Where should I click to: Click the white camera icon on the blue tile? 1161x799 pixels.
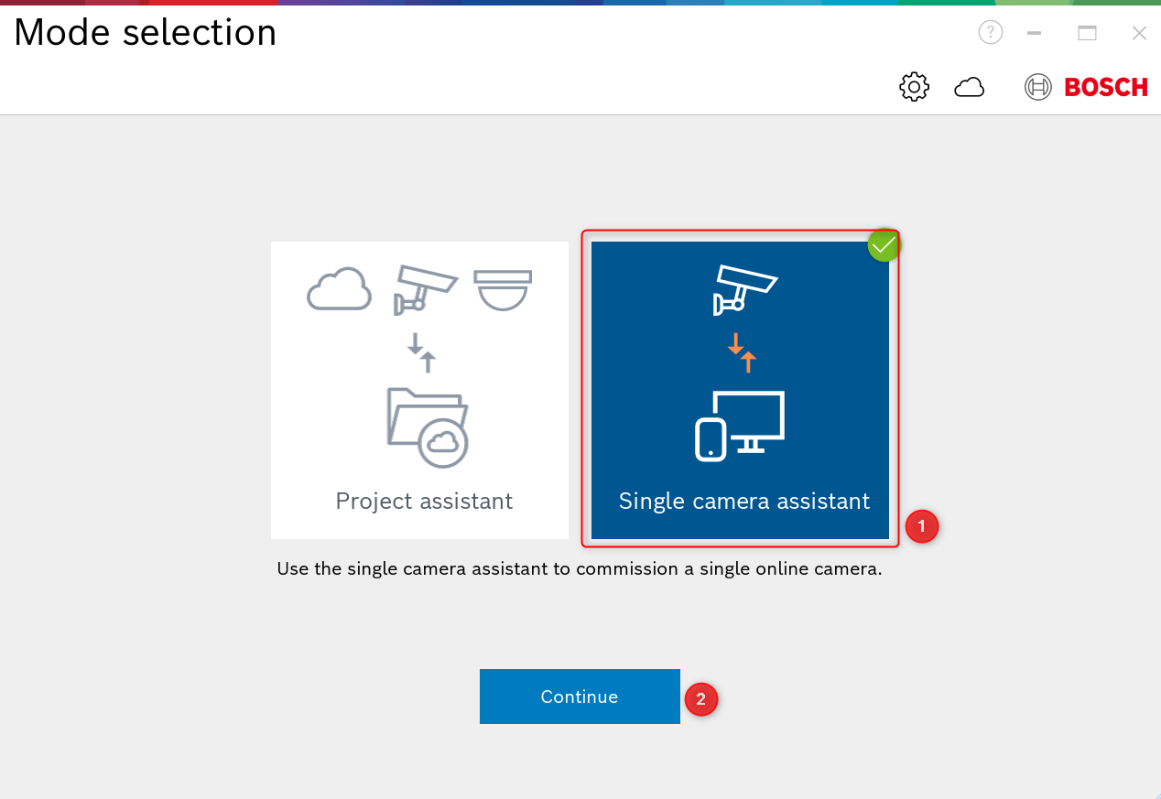744,289
